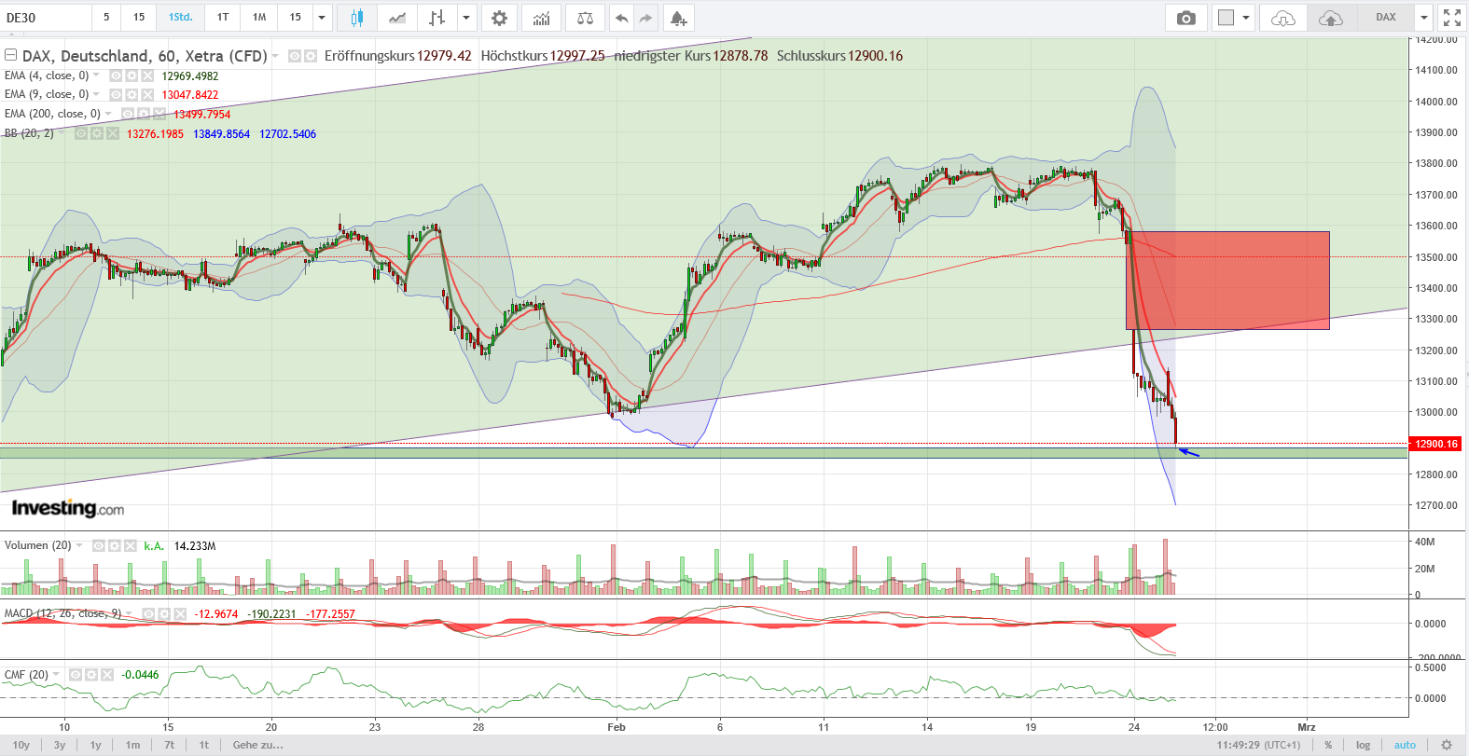Open the EMA (9, close, 0) dropdown arrow
The height and width of the screenshot is (756, 1469).
[x=97, y=94]
